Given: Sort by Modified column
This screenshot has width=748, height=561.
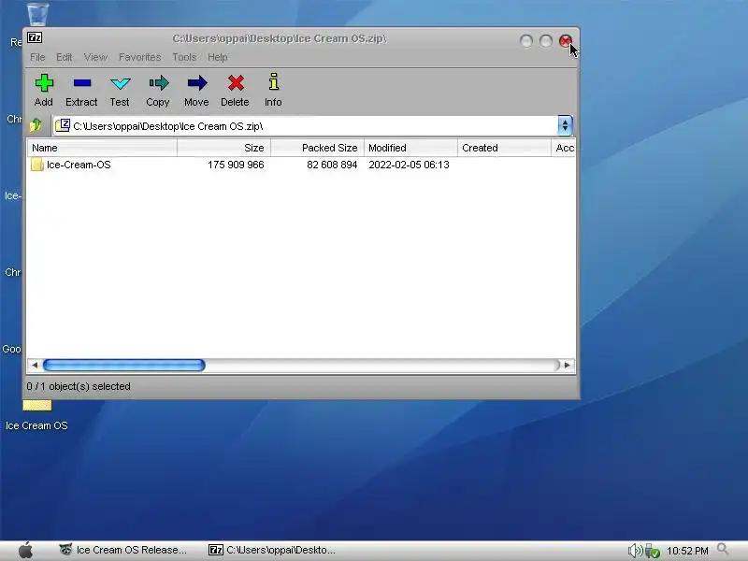Looking at the screenshot, I should point(410,148).
